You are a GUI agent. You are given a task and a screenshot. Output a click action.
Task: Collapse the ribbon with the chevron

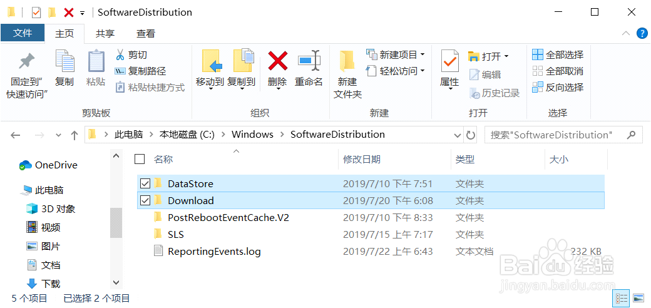click(626, 33)
